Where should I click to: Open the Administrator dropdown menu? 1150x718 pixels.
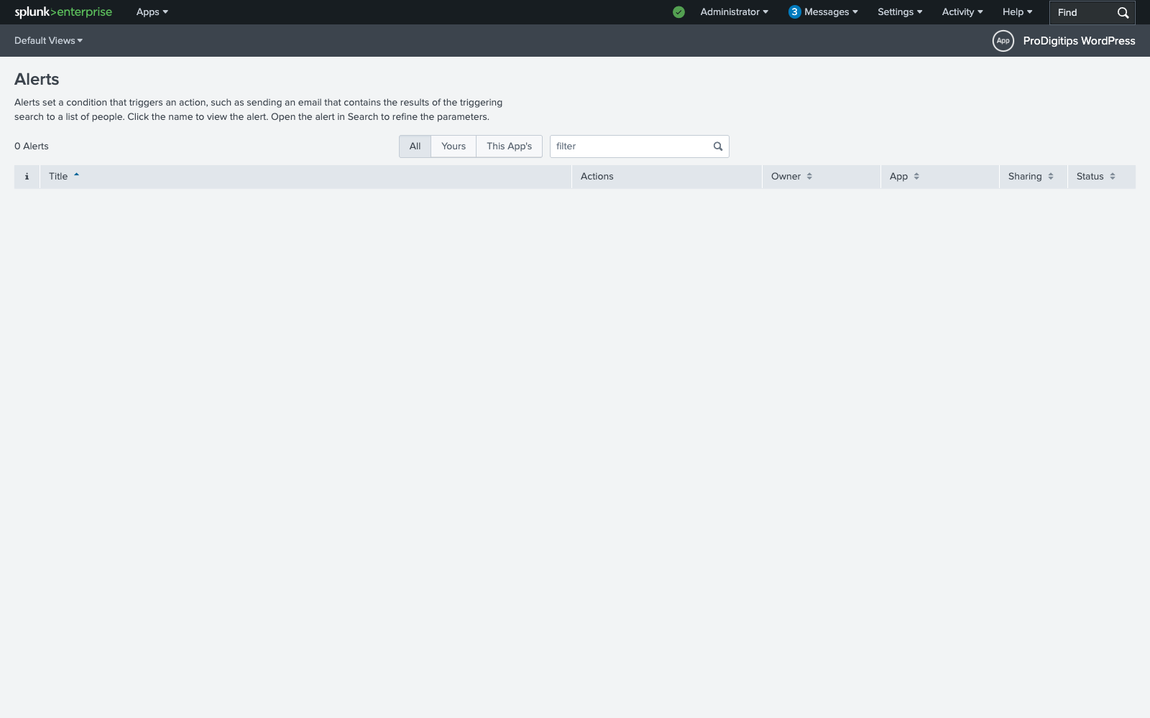(735, 12)
